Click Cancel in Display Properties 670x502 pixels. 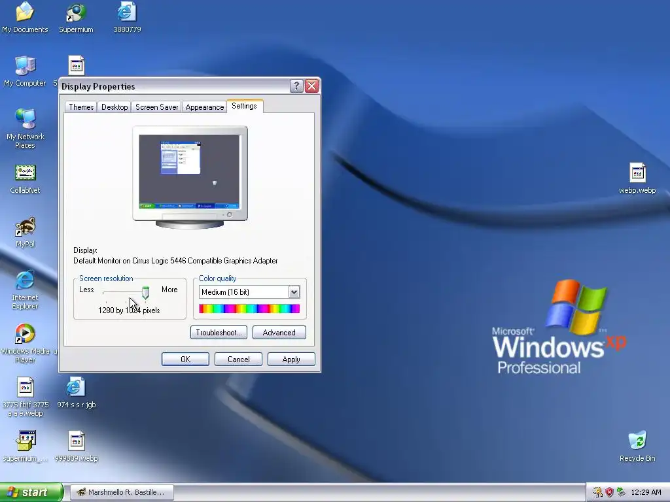238,360
